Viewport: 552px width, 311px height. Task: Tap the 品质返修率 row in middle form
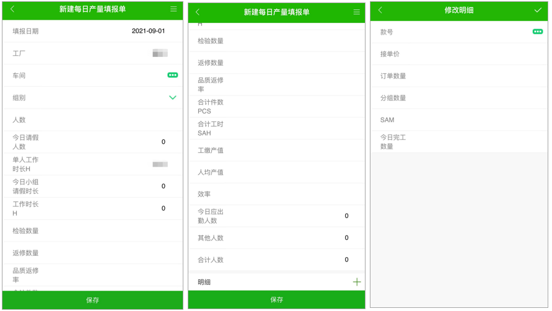point(276,84)
